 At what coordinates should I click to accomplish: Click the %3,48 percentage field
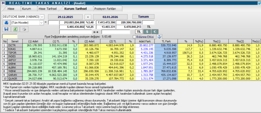[x=90, y=22]
